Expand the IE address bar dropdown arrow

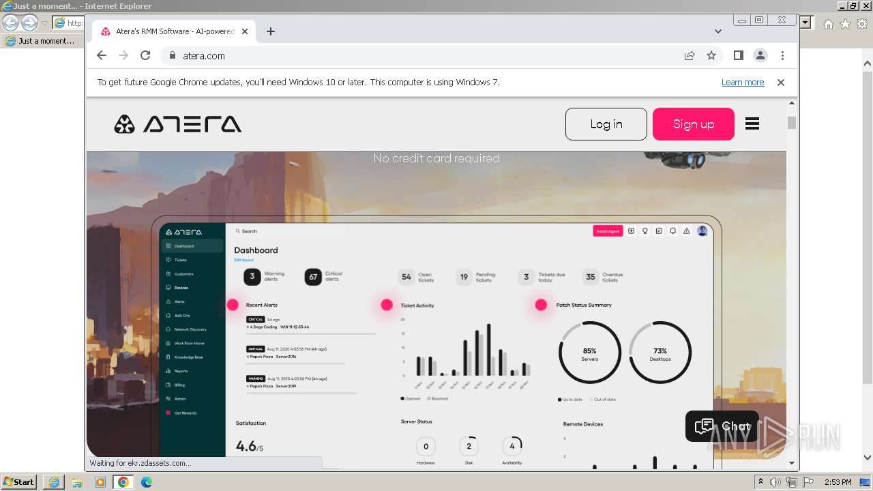click(805, 23)
